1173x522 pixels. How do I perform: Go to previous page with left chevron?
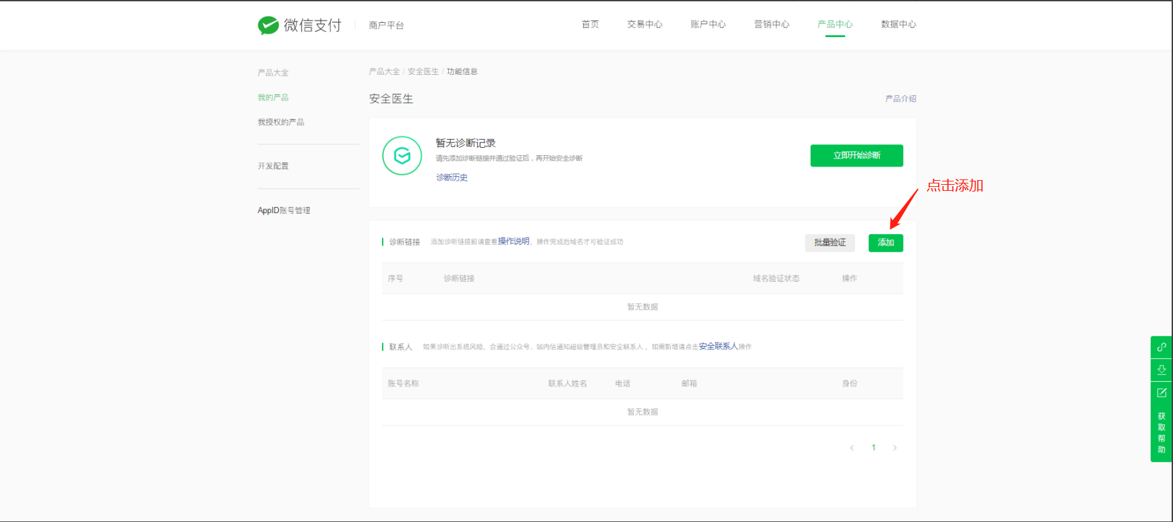tap(852, 448)
